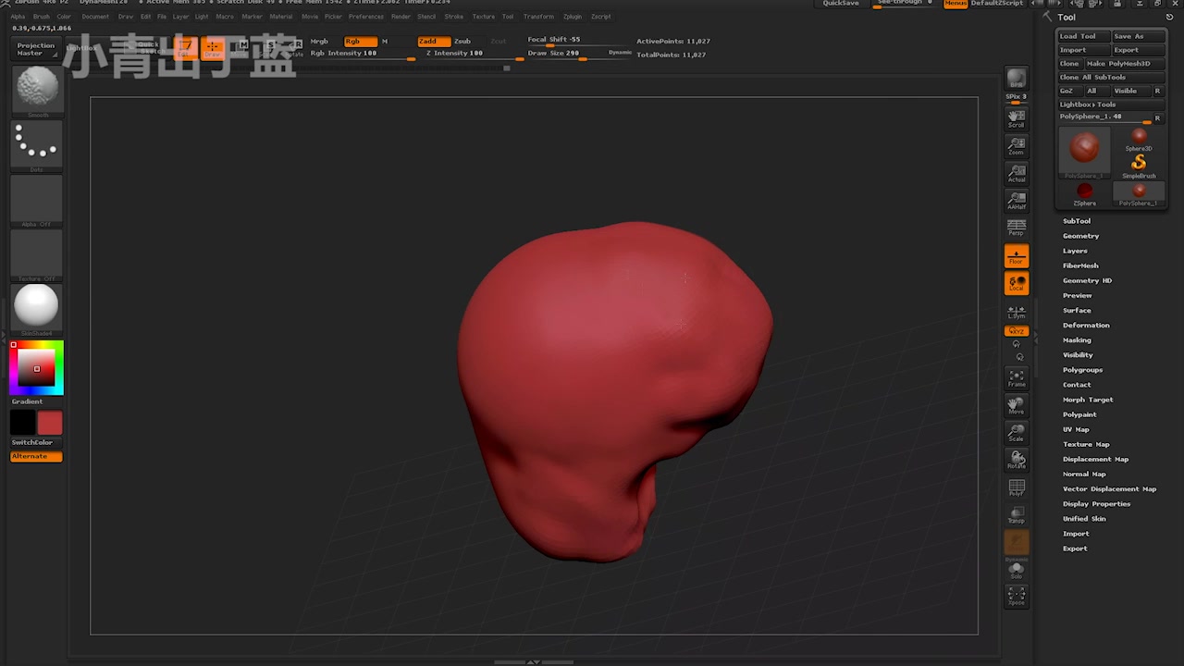
Task: Click the Frame mesh icon
Action: click(1016, 378)
